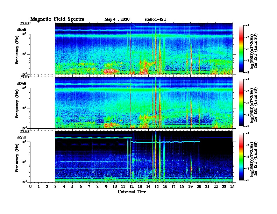Click the "-5" tick on the bottom color bar
The width and height of the screenshot is (277, 214).
coord(247,145)
